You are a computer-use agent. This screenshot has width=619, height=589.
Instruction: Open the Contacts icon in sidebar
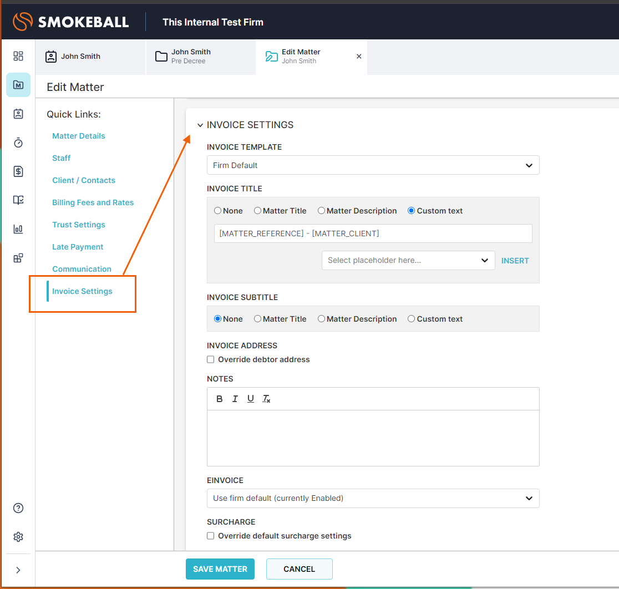tap(18, 114)
